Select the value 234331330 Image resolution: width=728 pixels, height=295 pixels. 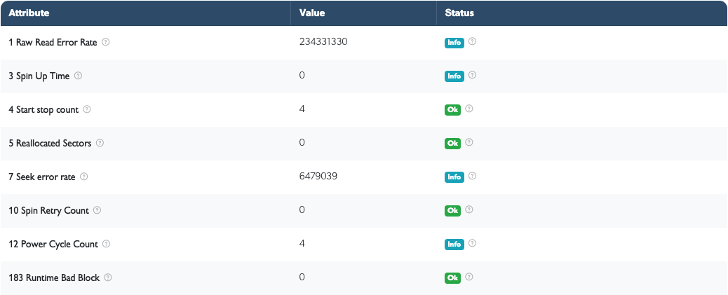[323, 42]
